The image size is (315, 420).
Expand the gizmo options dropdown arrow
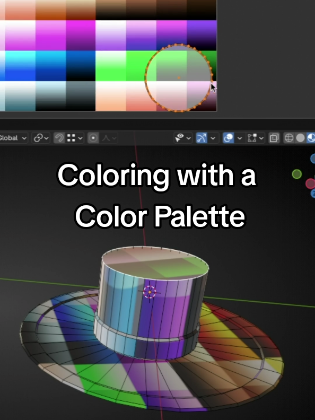(x=213, y=138)
